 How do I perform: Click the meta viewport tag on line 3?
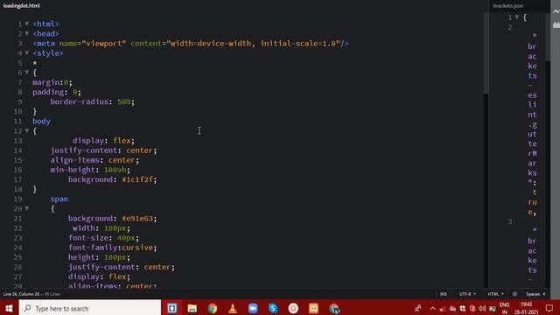[191, 43]
